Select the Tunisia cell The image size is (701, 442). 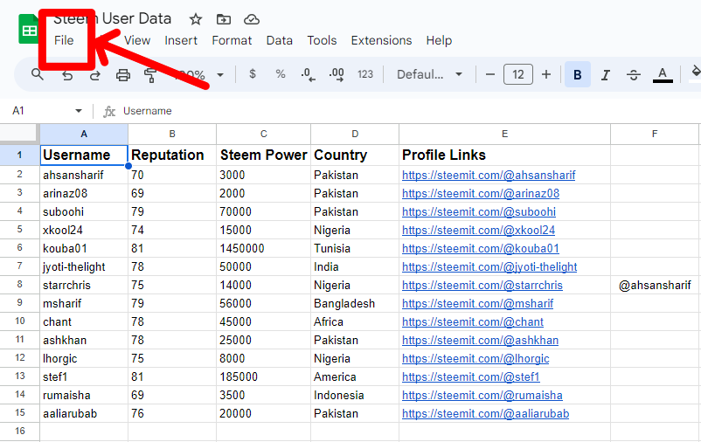355,248
